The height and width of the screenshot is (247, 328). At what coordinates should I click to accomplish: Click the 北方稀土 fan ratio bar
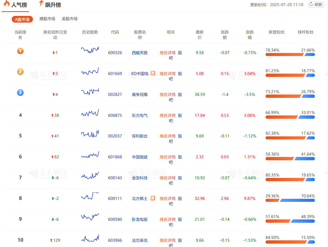(290, 200)
